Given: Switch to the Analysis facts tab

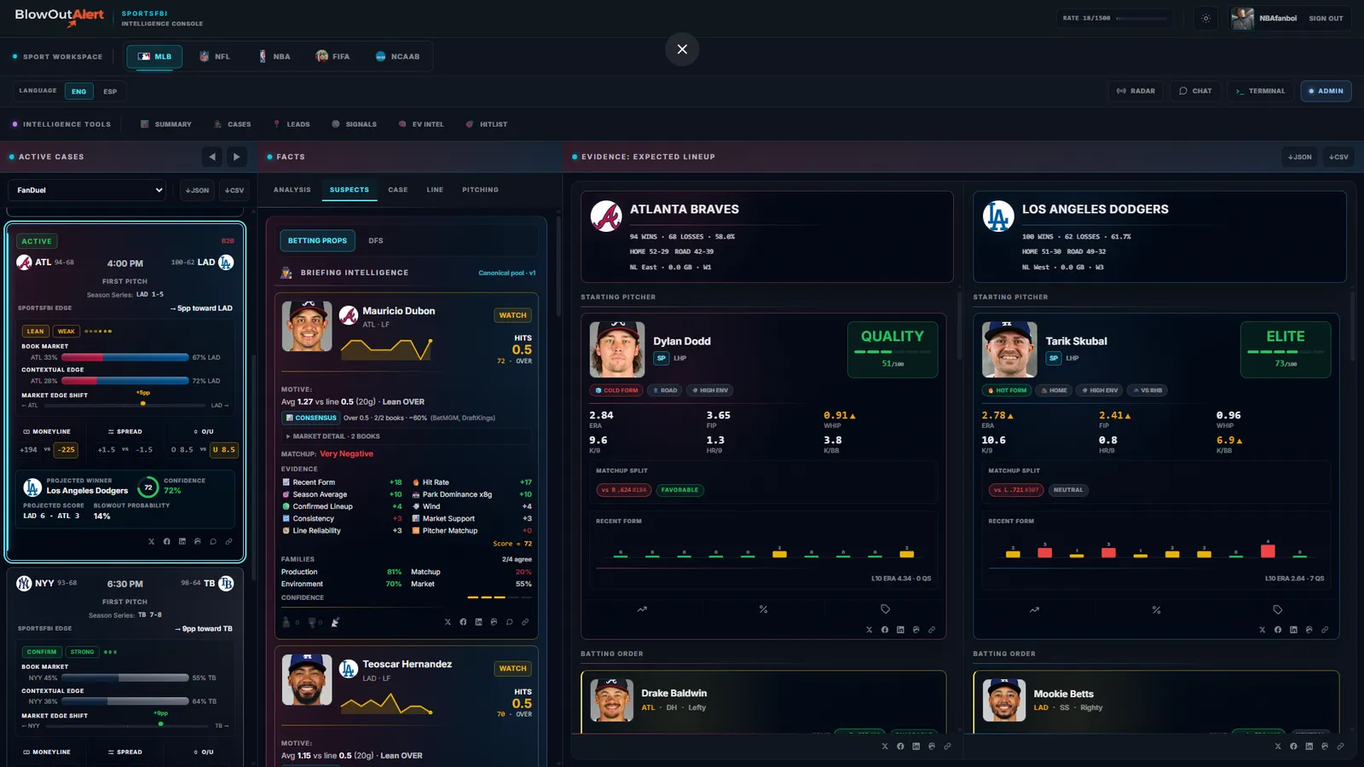Looking at the screenshot, I should click(292, 190).
